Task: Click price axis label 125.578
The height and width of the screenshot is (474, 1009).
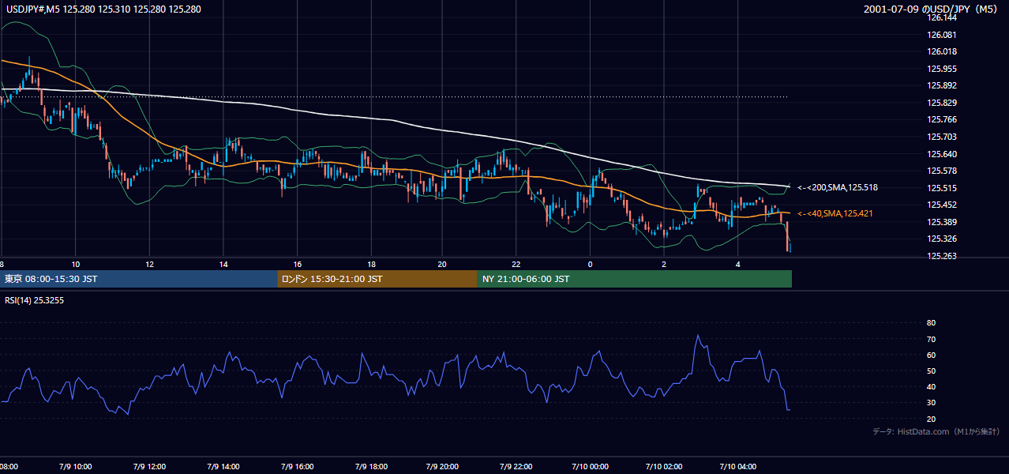Action: point(941,171)
